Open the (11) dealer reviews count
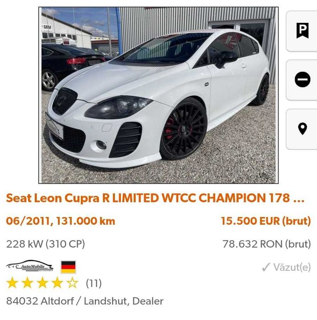This screenshot has height=320, width=317. click(x=94, y=283)
